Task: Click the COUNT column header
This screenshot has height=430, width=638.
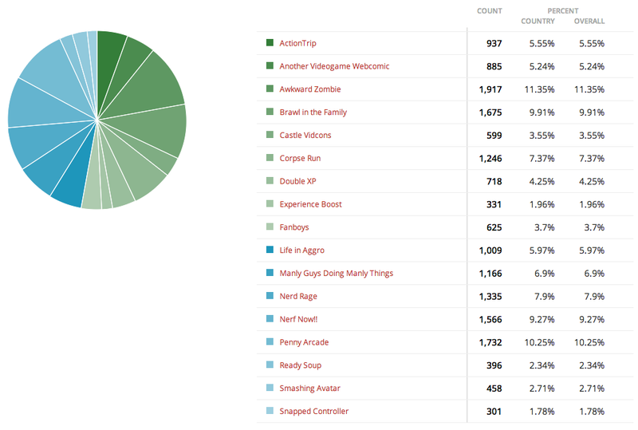Action: (x=490, y=11)
